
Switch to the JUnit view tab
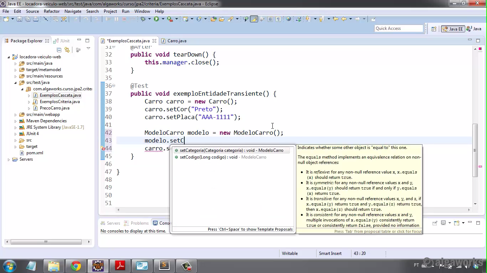(62, 41)
